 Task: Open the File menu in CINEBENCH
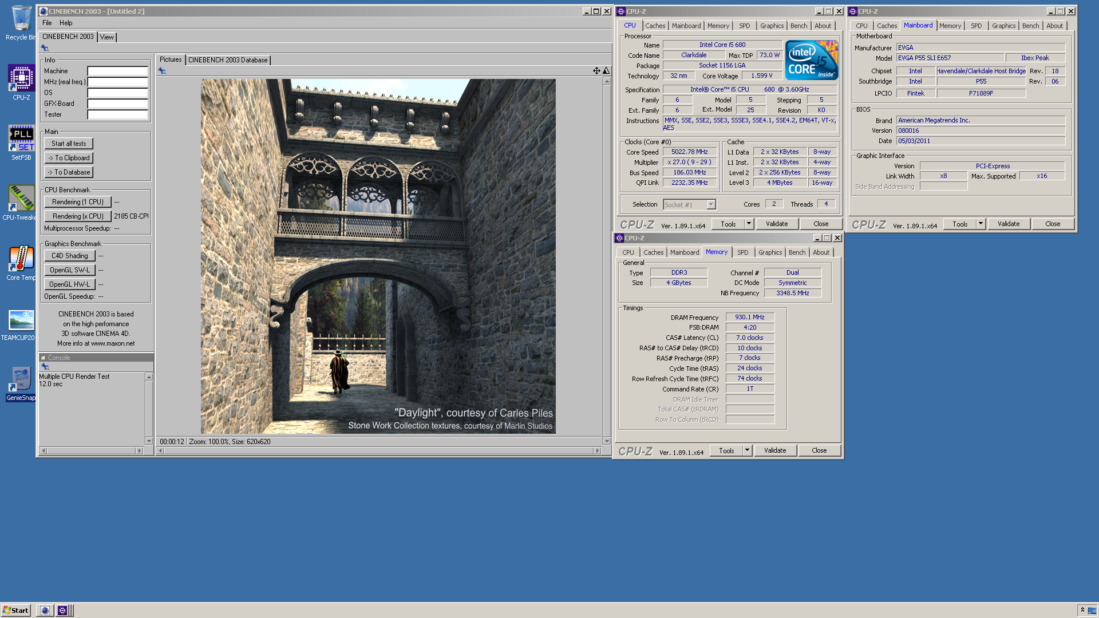tap(47, 23)
